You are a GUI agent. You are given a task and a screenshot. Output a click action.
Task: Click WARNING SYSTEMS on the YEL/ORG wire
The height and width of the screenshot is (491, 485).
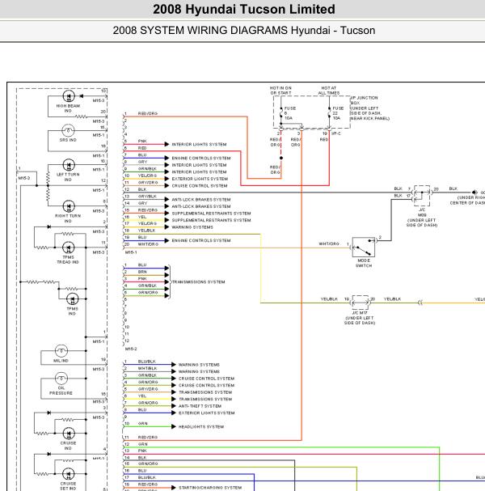pyautogui.click(x=192, y=227)
